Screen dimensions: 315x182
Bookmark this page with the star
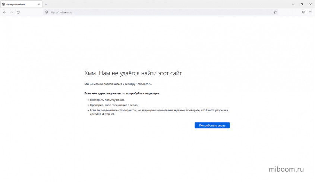point(275,12)
